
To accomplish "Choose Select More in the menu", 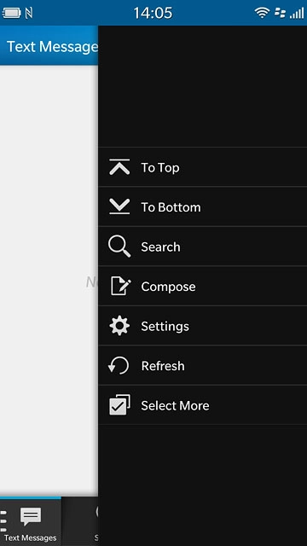I will click(203, 405).
